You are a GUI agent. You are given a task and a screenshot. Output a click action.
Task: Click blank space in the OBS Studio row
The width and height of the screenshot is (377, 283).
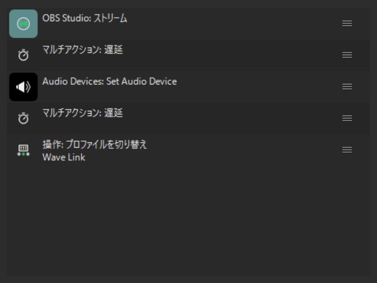point(236,24)
